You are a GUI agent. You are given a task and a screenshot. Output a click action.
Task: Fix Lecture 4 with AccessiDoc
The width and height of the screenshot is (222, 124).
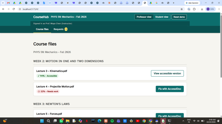(170, 89)
